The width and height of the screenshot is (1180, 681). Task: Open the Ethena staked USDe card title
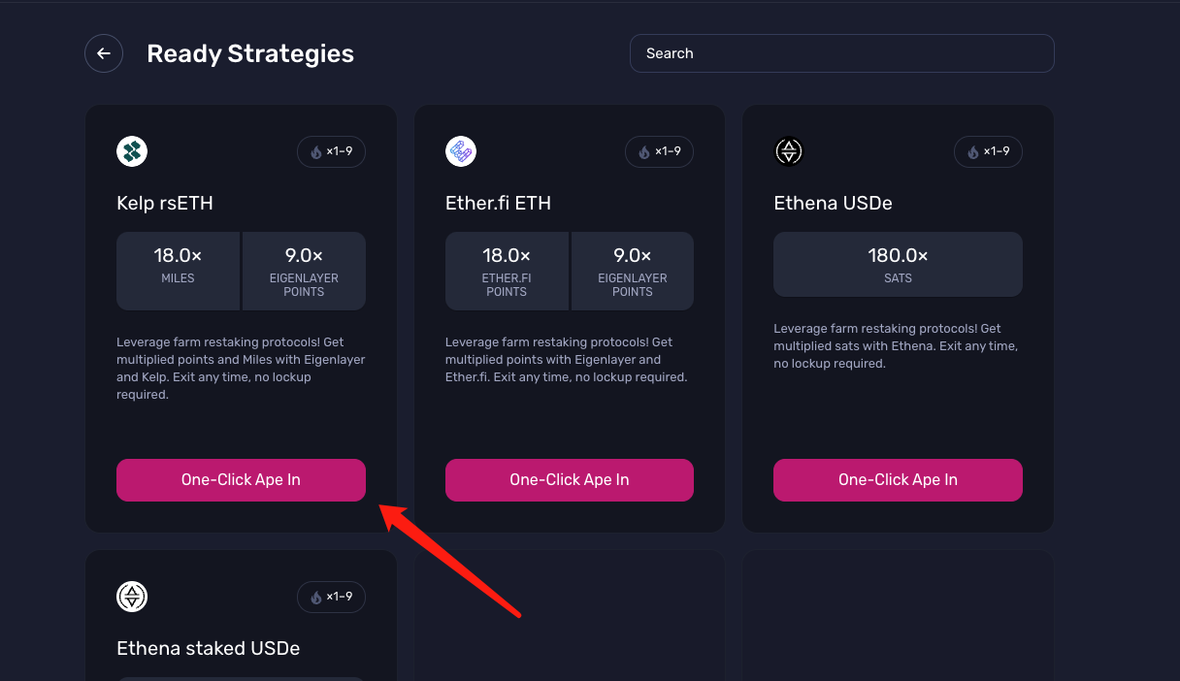[209, 648]
